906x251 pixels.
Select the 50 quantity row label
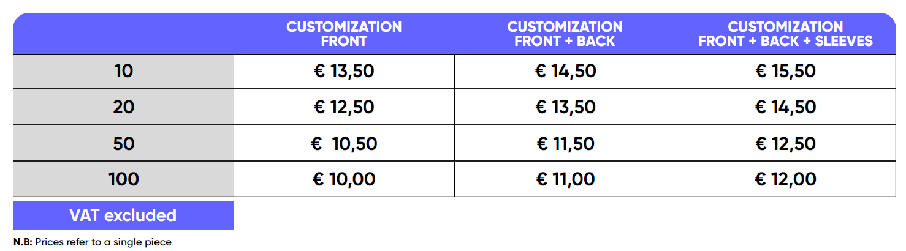[123, 143]
